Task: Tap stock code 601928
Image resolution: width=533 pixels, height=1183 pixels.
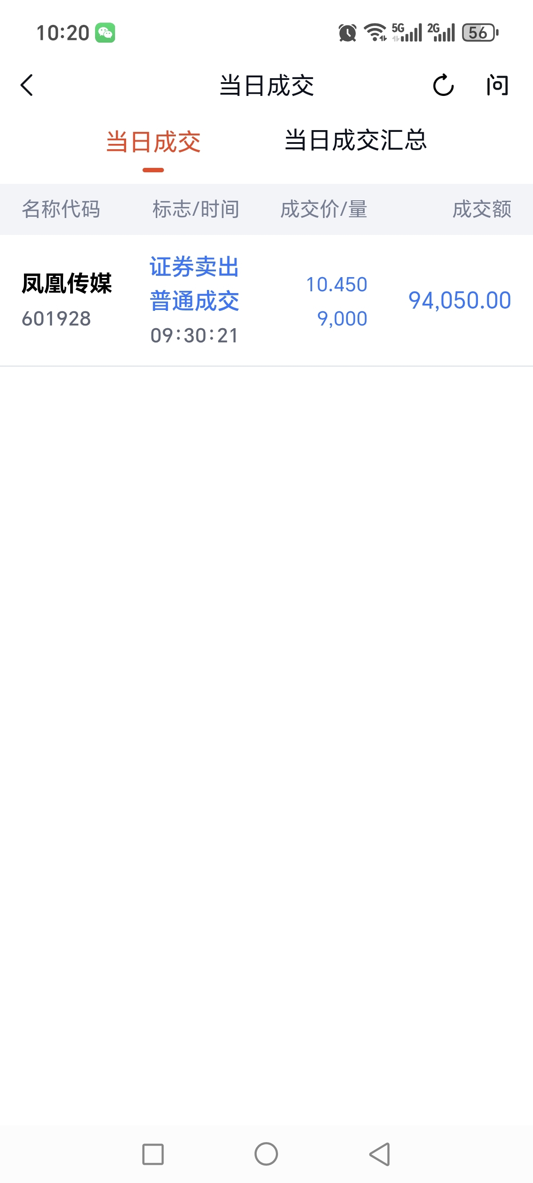Action: [x=56, y=319]
